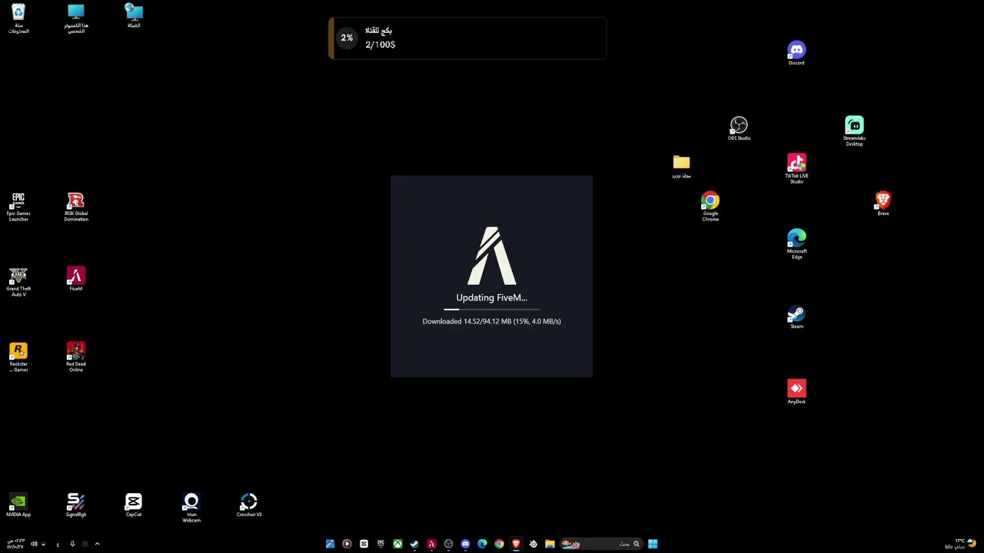Click the taskbar search box
The width and height of the screenshot is (984, 553).
601,544
